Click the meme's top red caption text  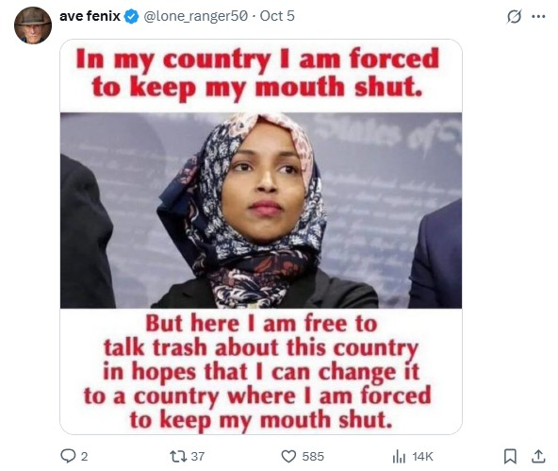pos(257,74)
